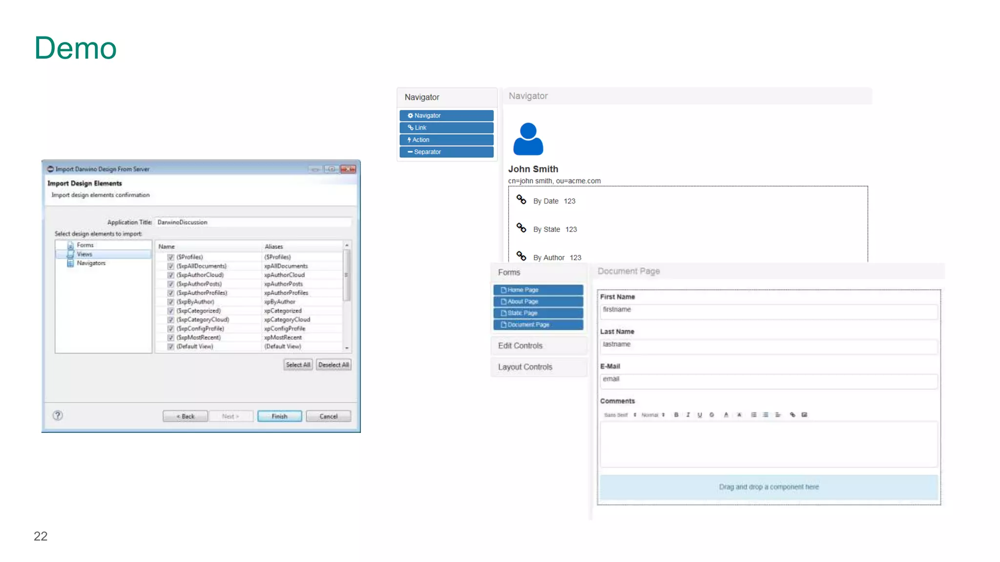
Task: Select Navigators in design elements tree
Action: click(x=91, y=263)
